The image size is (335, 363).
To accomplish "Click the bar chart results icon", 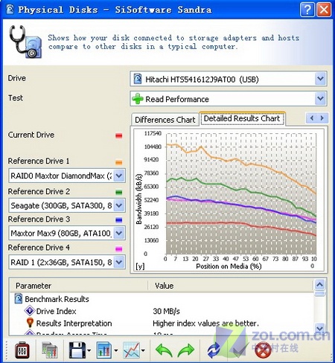I will (104, 350).
